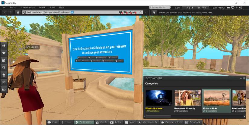
Task: Open People from bottom toolbar
Action: click(x=101, y=122)
